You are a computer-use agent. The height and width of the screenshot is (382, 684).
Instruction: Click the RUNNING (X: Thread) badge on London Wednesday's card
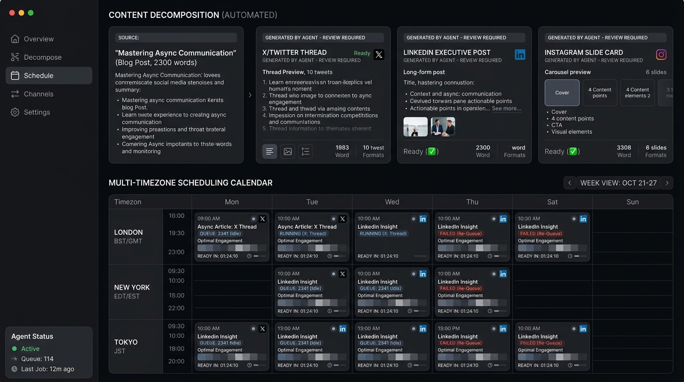click(x=383, y=233)
